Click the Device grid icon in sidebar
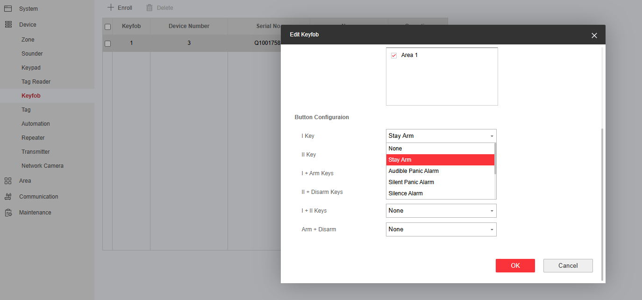The width and height of the screenshot is (642, 300). pyautogui.click(x=8, y=24)
